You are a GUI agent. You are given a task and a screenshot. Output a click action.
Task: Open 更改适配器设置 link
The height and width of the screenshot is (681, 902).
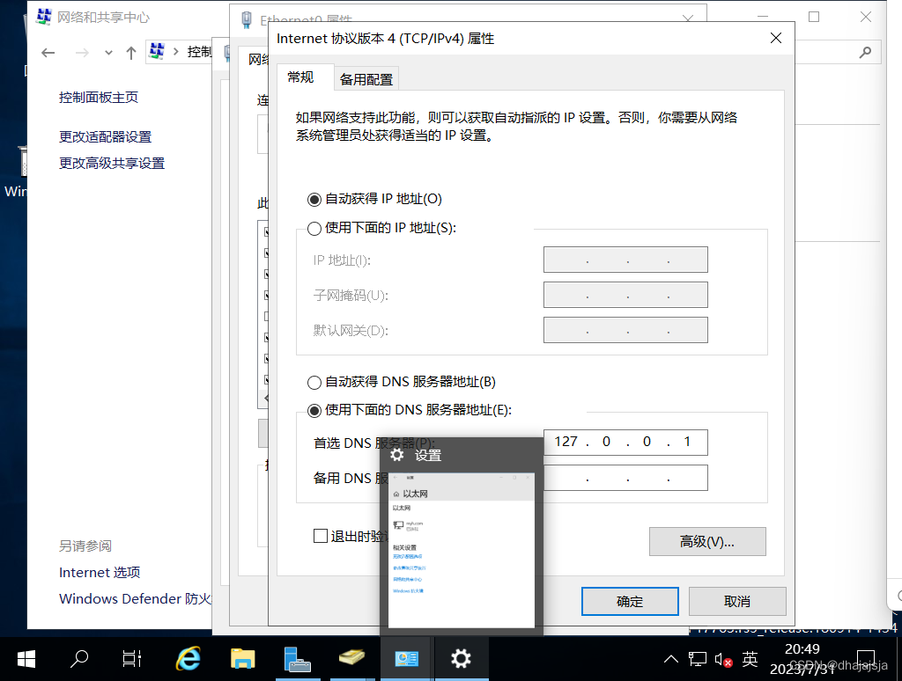pos(106,136)
